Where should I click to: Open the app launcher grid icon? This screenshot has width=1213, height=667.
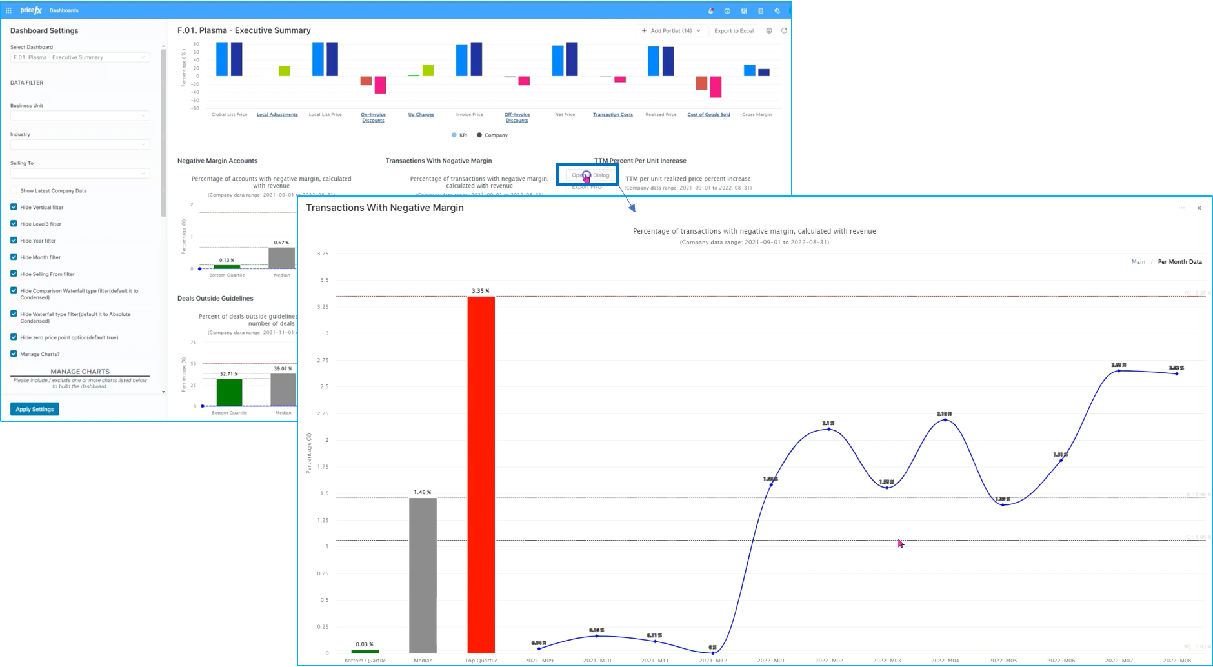click(8, 10)
